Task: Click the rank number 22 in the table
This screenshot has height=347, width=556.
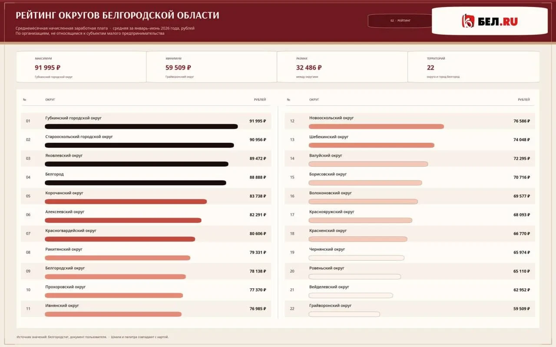Action: point(292,309)
